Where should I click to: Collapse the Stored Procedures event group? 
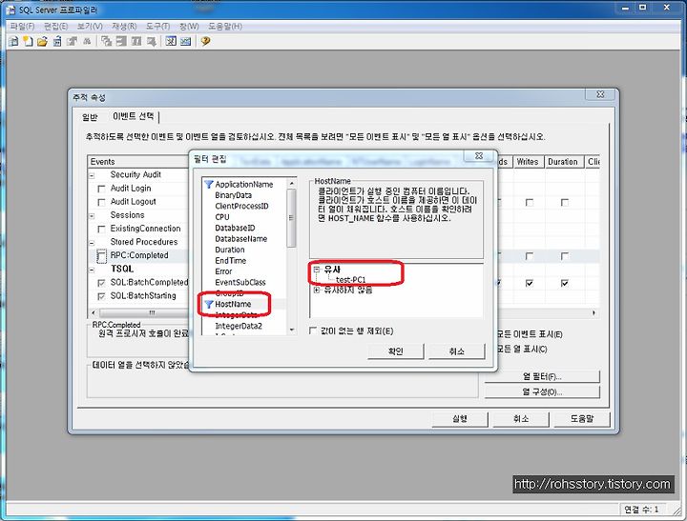92,243
